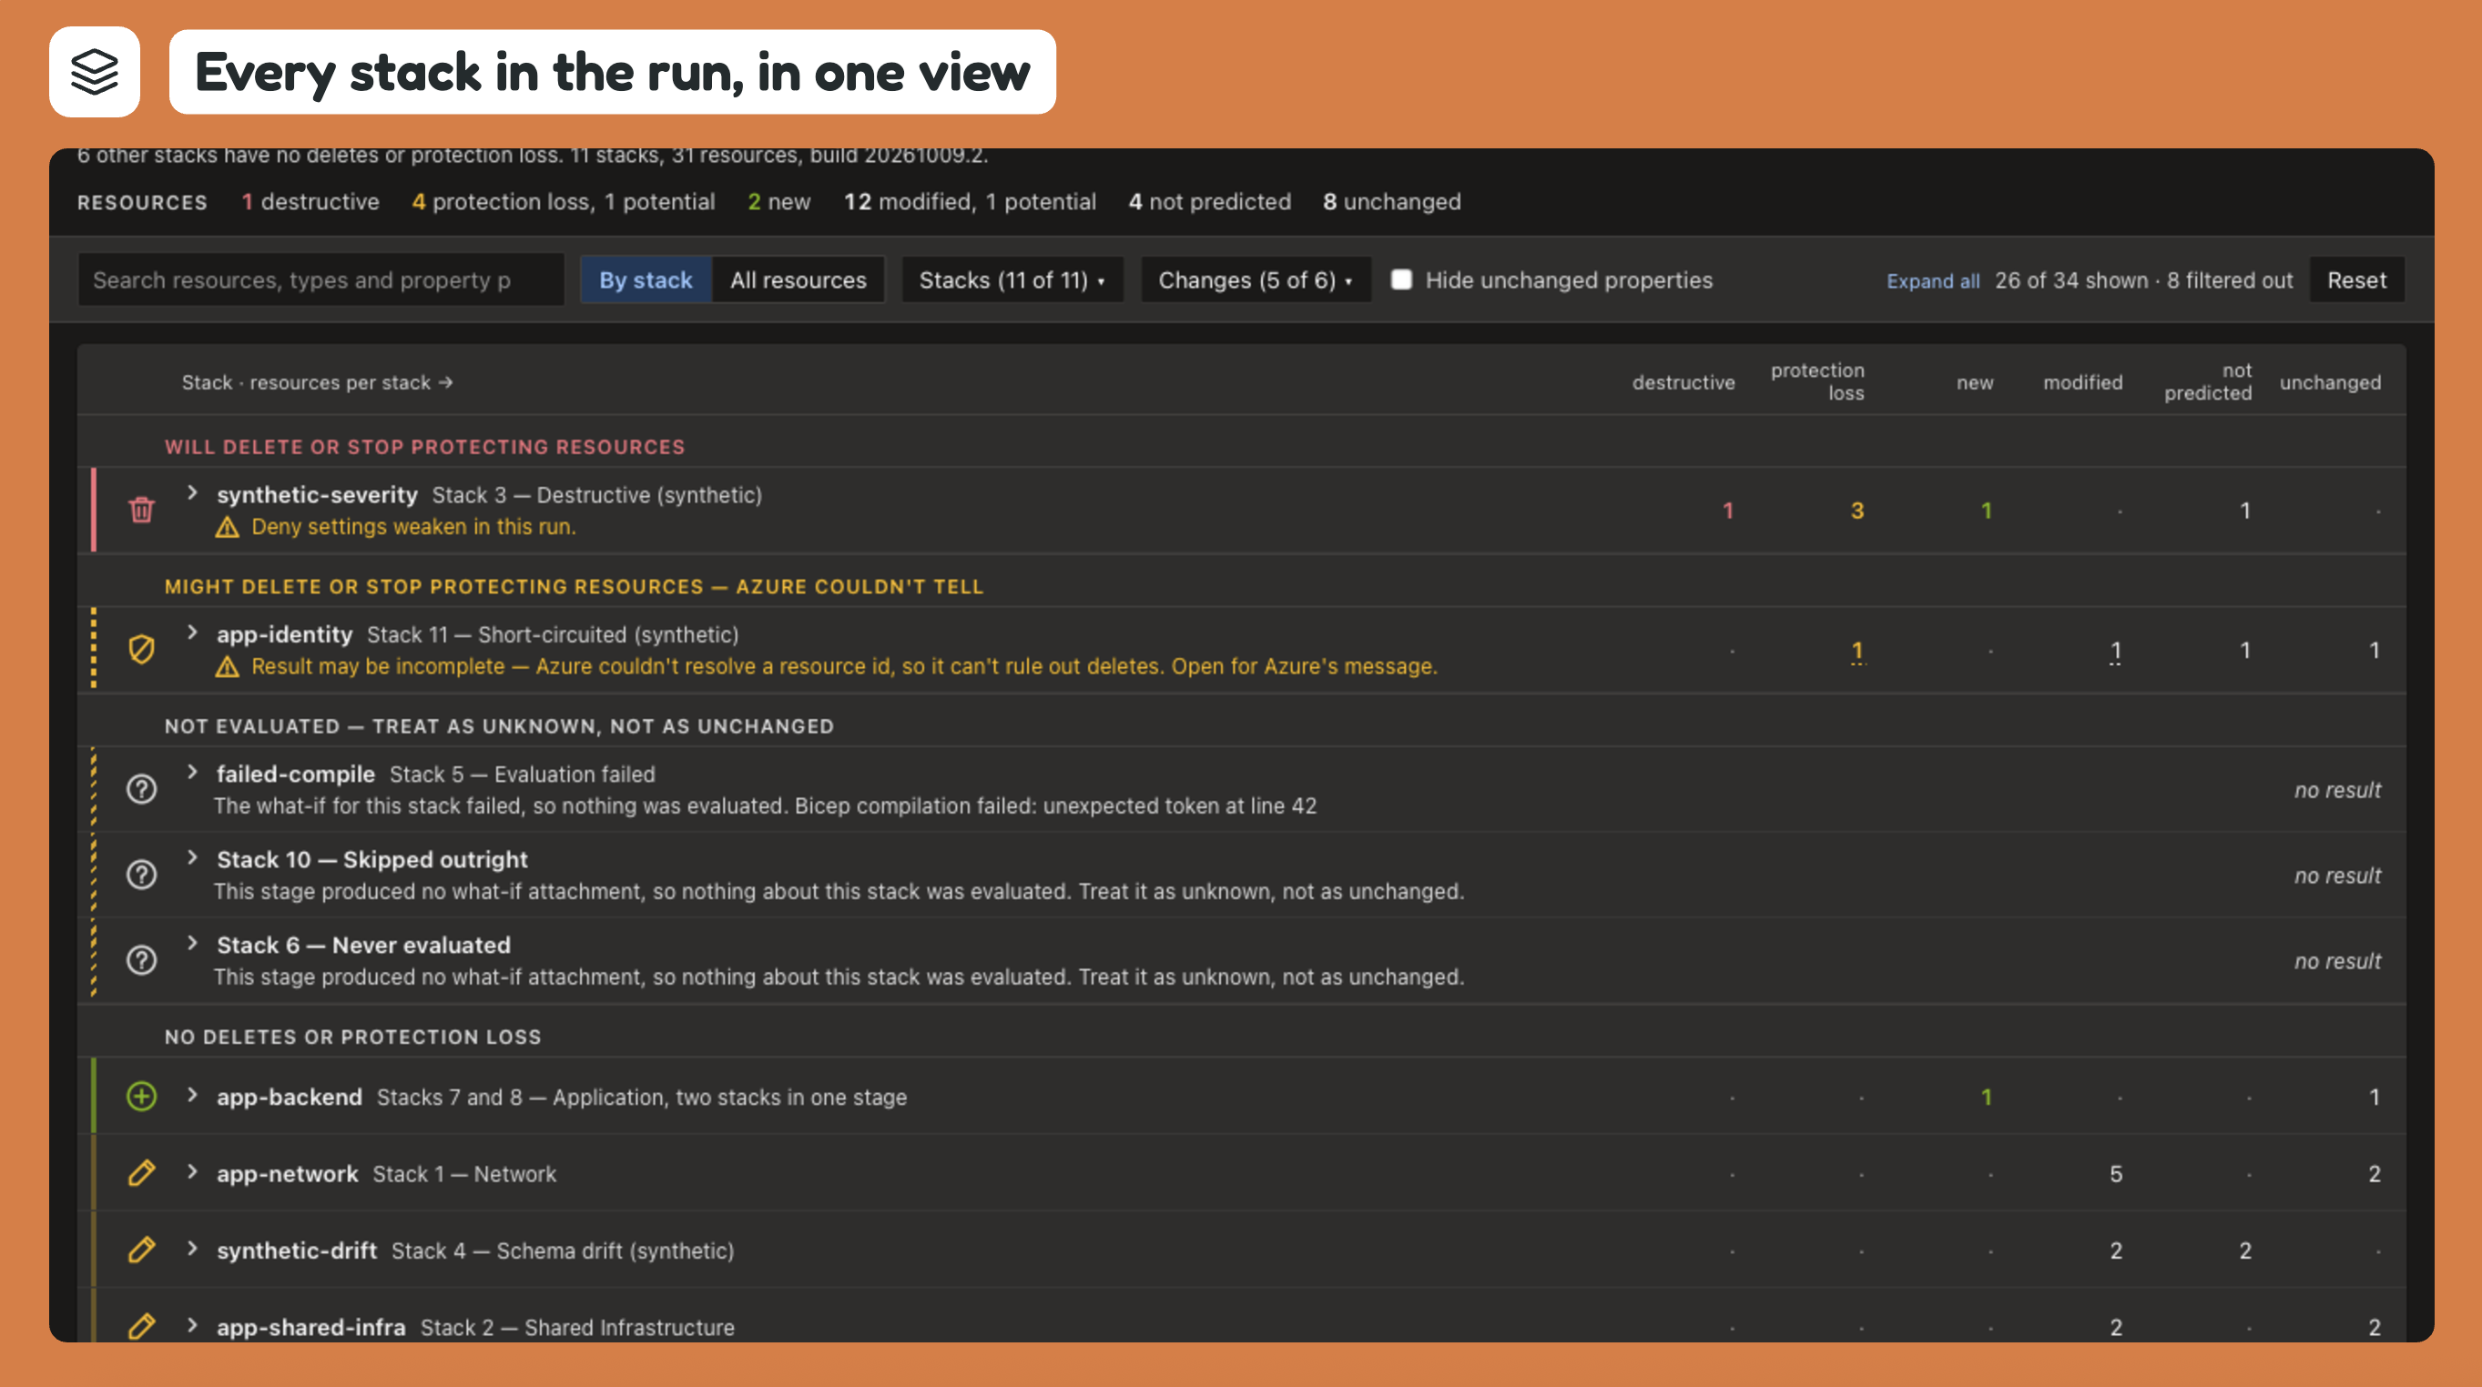Click the warning triangle on the synthetic-severity row
Image resolution: width=2482 pixels, height=1387 pixels.
pos(228,527)
